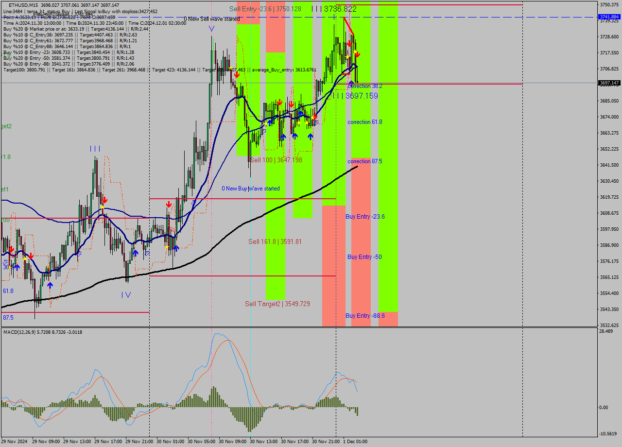Click the 3608.675 price axis value

[x=609, y=213]
